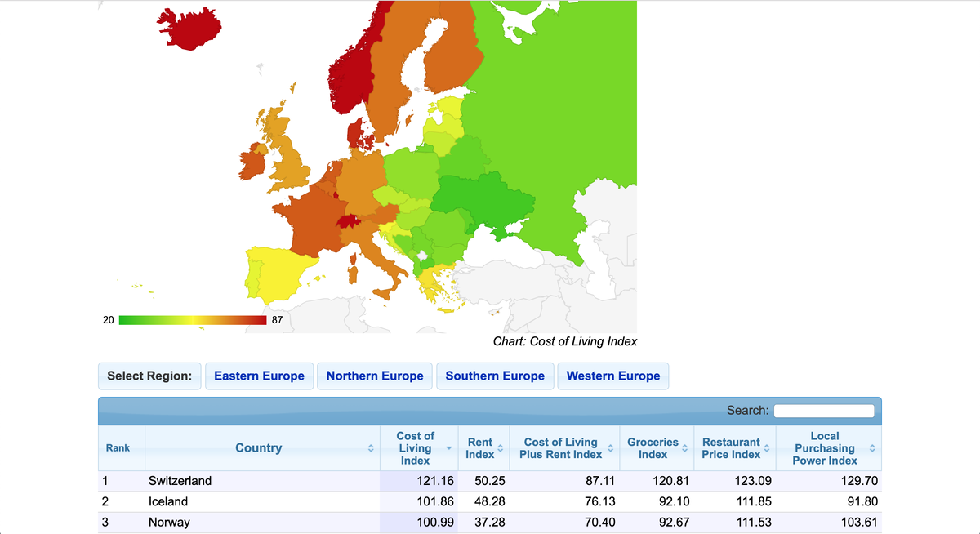Image resolution: width=980 pixels, height=534 pixels.
Task: Click Iceland's groceries value 92.10
Action: [x=674, y=501]
